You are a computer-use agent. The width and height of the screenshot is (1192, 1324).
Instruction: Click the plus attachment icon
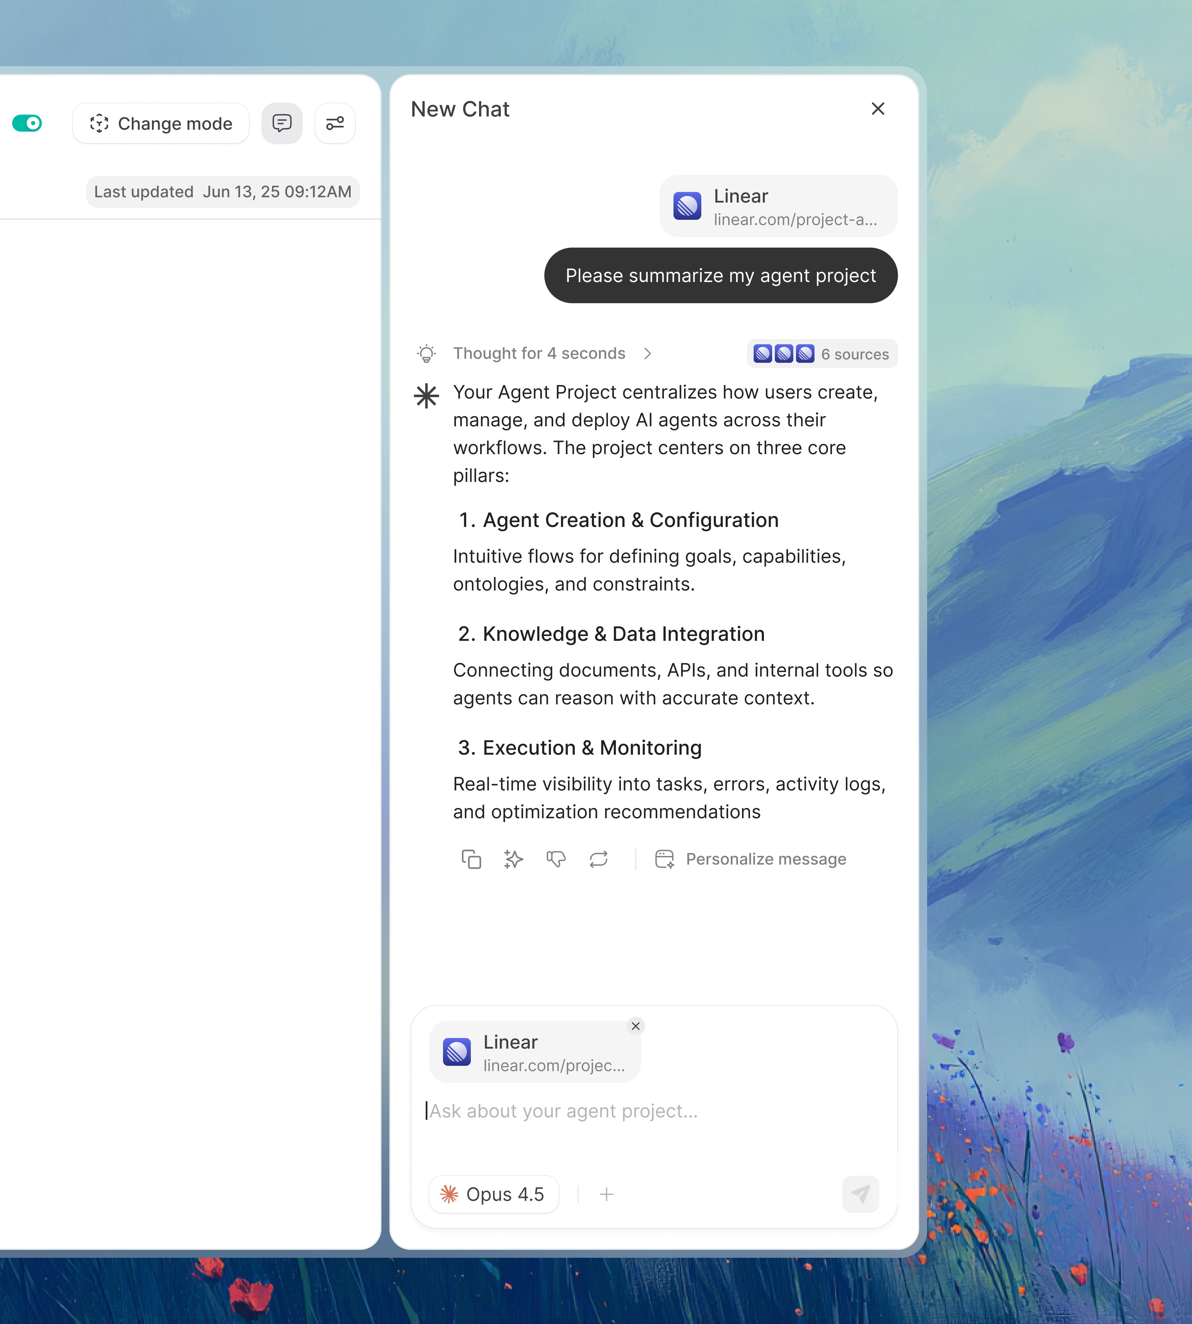click(607, 1194)
